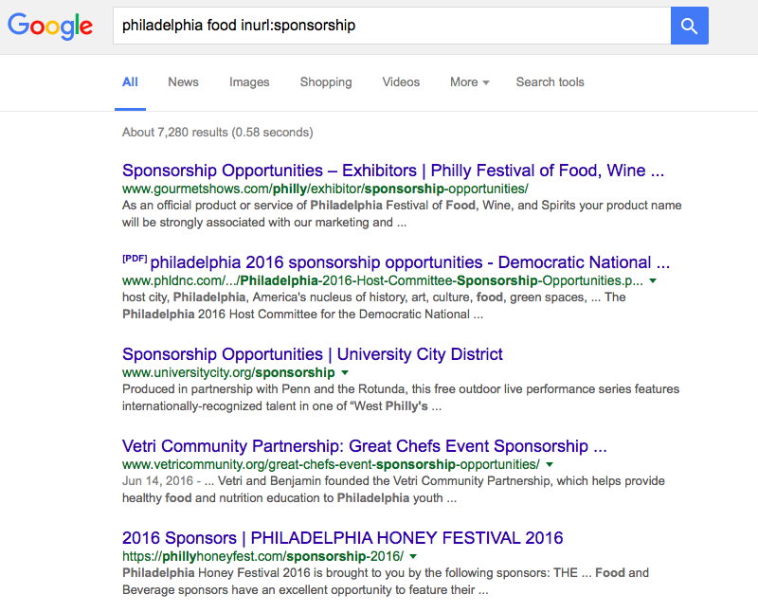Expand the phldnc.com result URL arrow
758x612 pixels.
point(653,280)
